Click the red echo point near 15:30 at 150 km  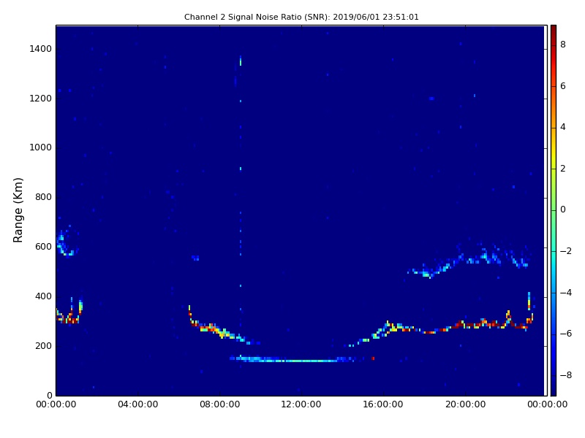373,358
